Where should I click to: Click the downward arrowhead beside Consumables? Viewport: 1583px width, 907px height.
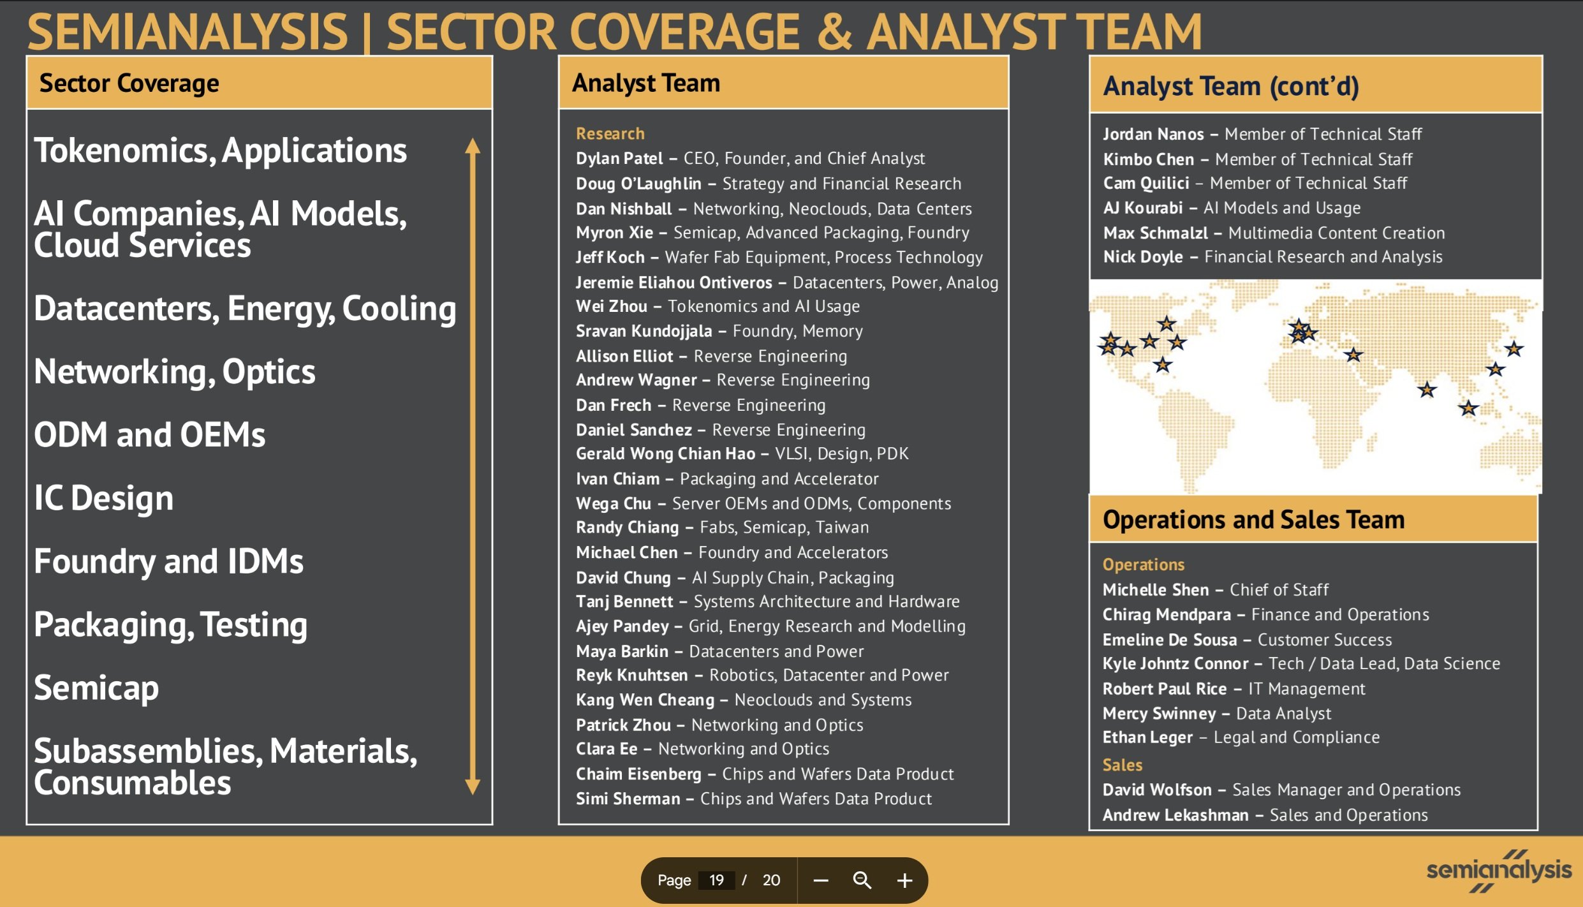pos(473,786)
